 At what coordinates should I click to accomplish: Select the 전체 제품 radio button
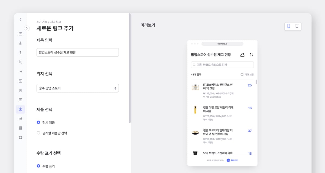point(38,122)
